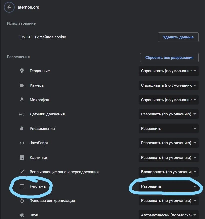Click the Удалить данные button
The image size is (205, 219).
pyautogui.click(x=178, y=37)
